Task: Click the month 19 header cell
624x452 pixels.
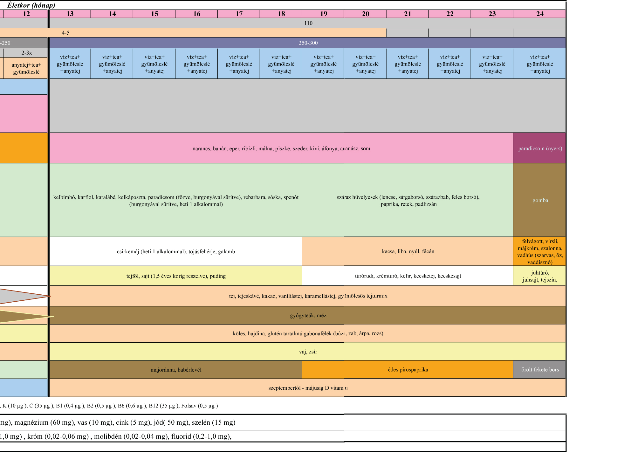Action: coord(323,14)
